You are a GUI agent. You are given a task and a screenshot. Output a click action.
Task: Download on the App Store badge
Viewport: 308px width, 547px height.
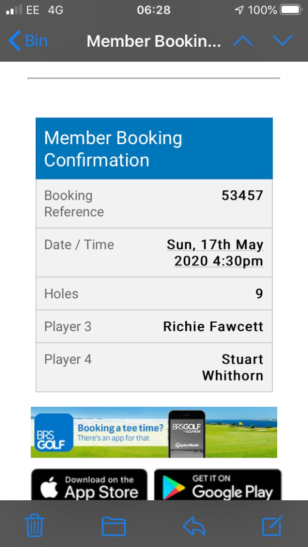89,485
